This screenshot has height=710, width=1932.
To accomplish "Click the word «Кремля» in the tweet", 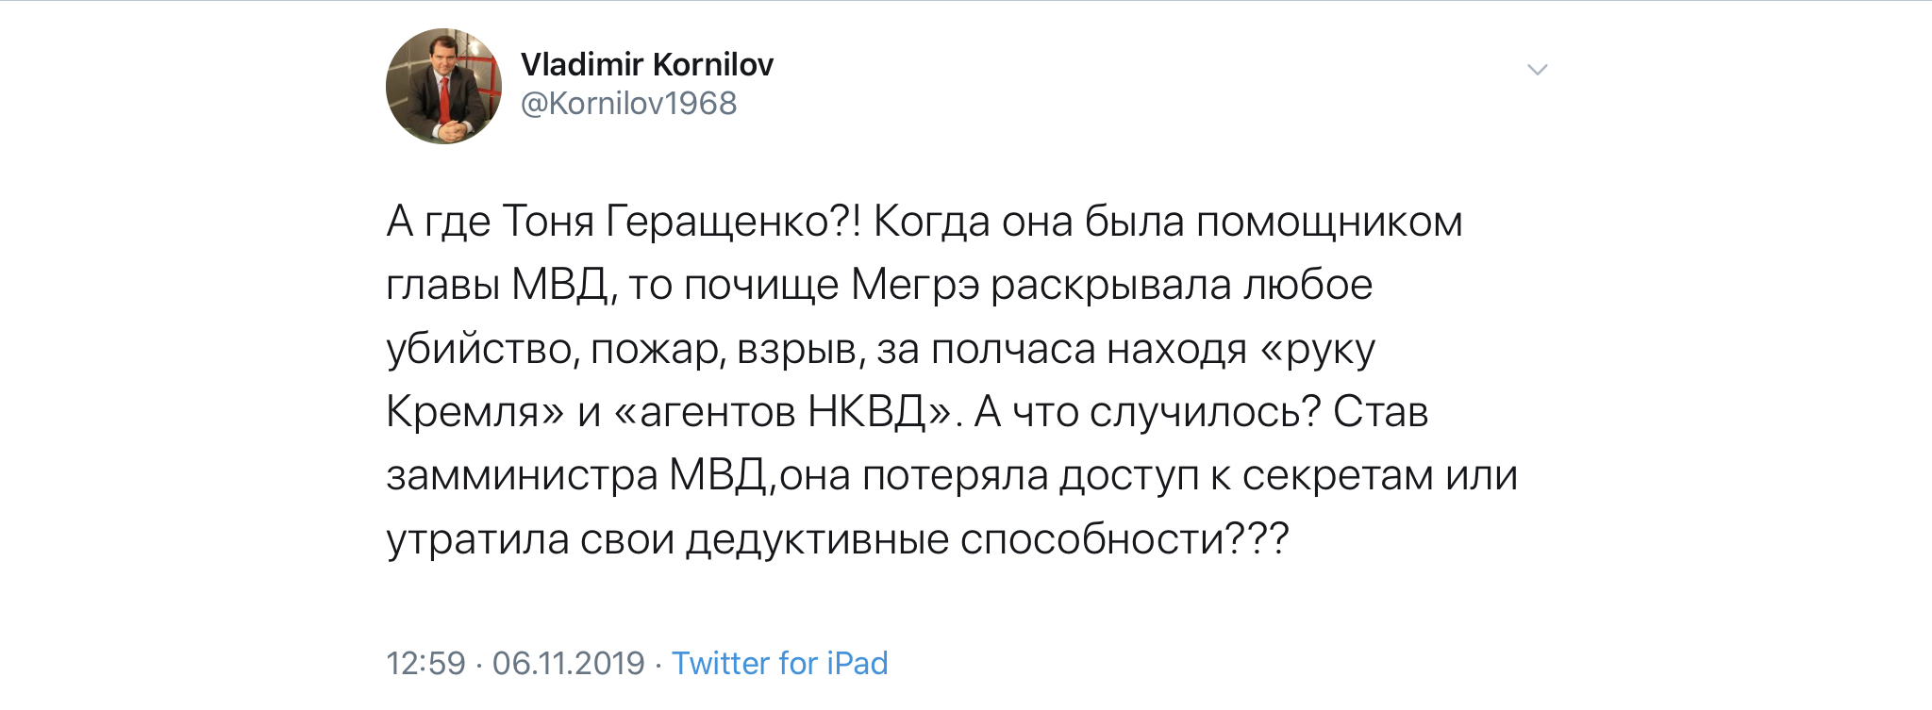I will pos(462,413).
